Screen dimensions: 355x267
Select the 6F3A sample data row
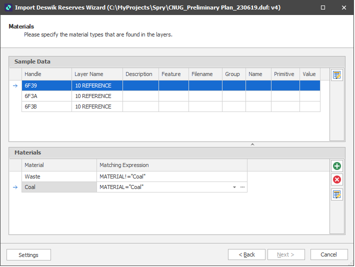click(x=47, y=96)
